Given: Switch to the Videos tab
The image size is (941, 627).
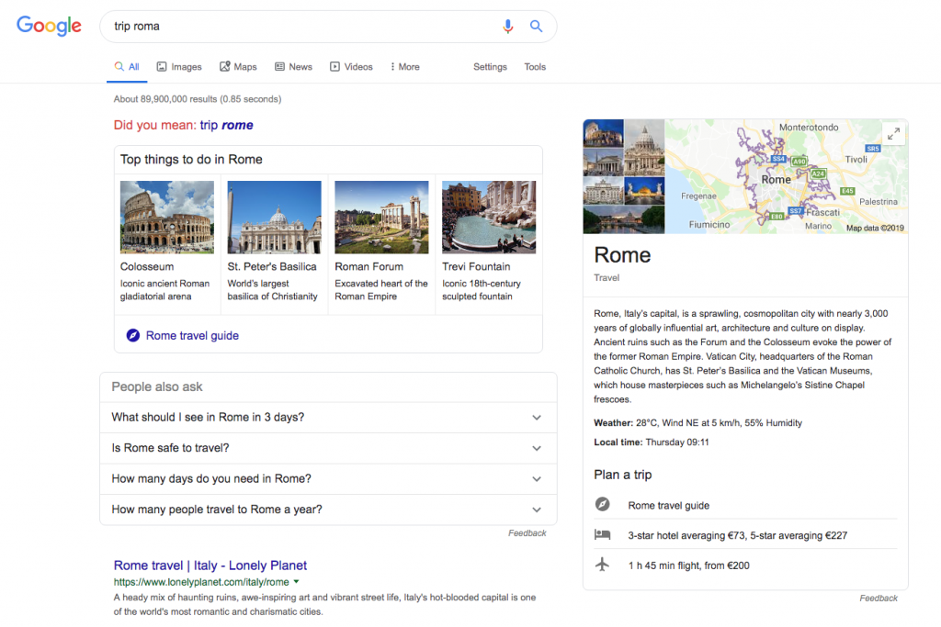Looking at the screenshot, I should [x=352, y=66].
